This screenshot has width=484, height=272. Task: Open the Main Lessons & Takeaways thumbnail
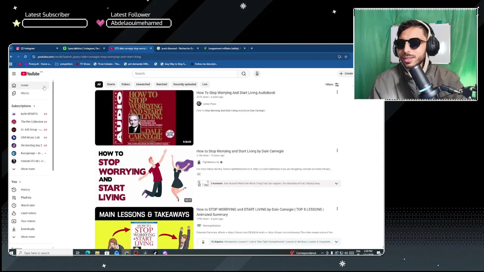(x=144, y=228)
